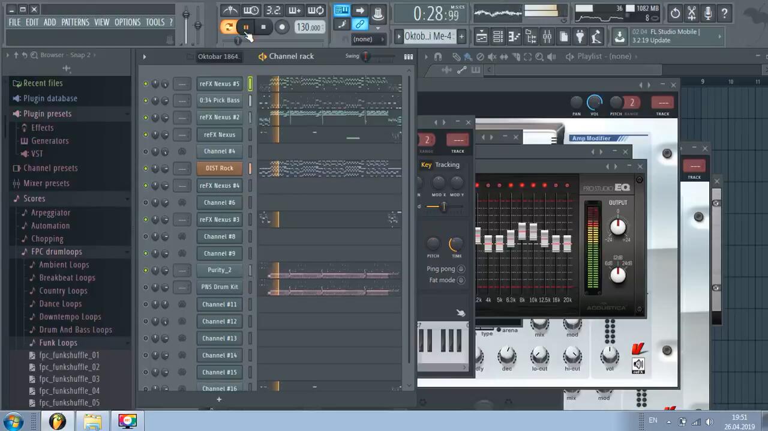Screen dimensions: 768x431
Task: Click the microphone recording icon
Action: pyautogui.click(x=708, y=13)
